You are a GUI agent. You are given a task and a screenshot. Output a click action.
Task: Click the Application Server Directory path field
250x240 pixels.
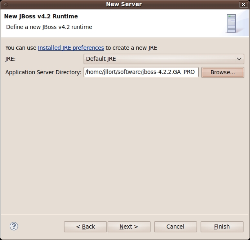[141, 72]
